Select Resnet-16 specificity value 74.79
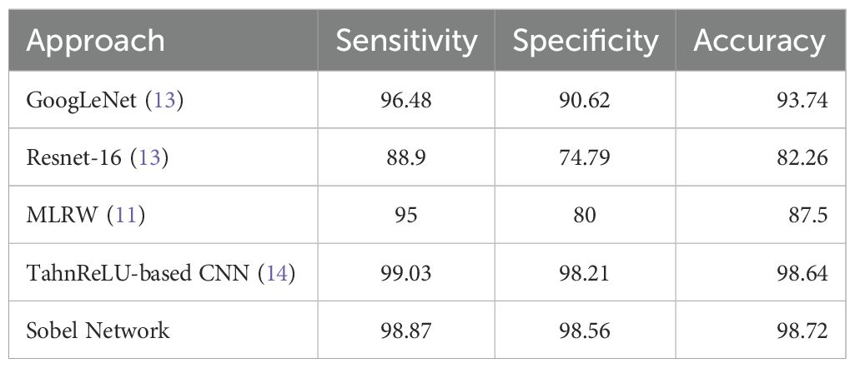Image resolution: width=855 pixels, height=368 pixels. click(x=584, y=157)
